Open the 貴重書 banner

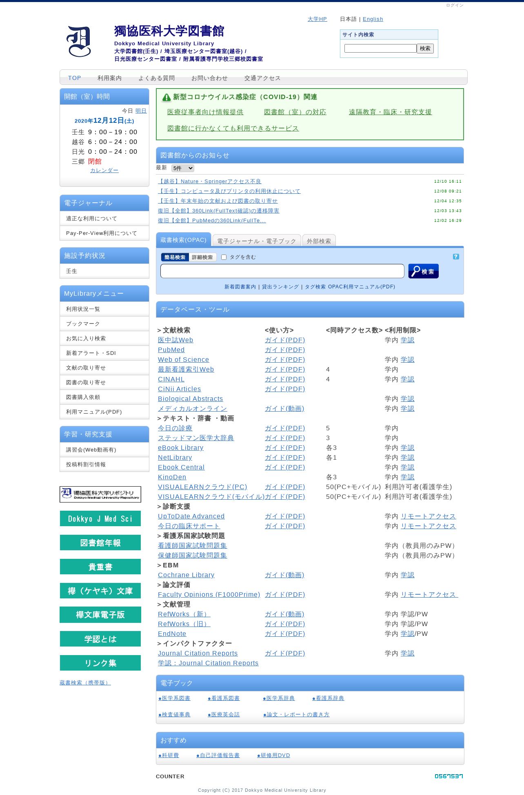click(100, 567)
